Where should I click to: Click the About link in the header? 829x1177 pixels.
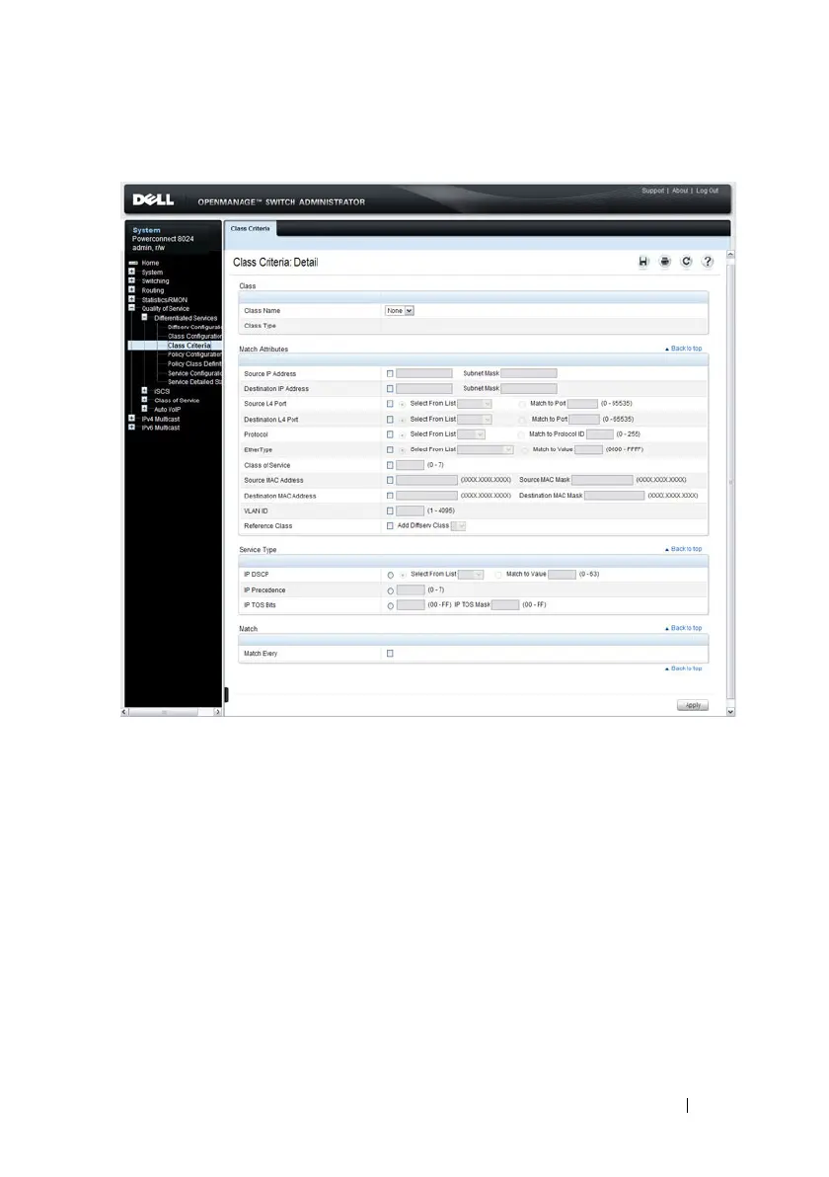point(680,191)
